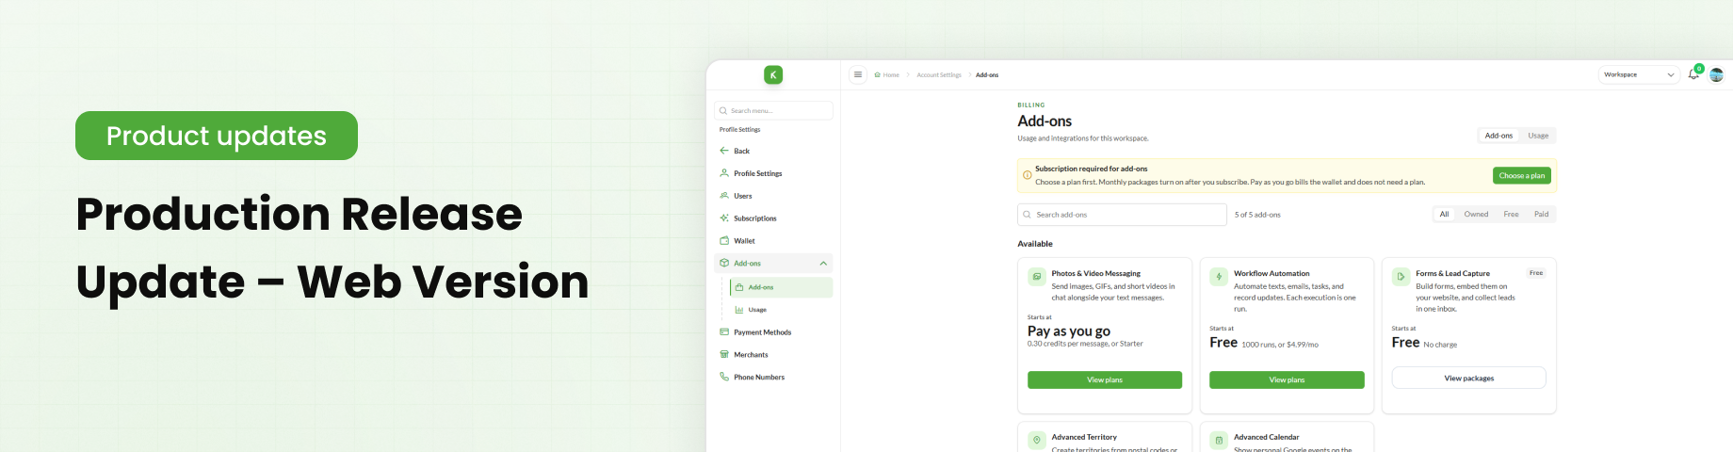This screenshot has height=452, width=1733.
Task: View plans for Photos & Video Messaging
Action: pos(1105,379)
